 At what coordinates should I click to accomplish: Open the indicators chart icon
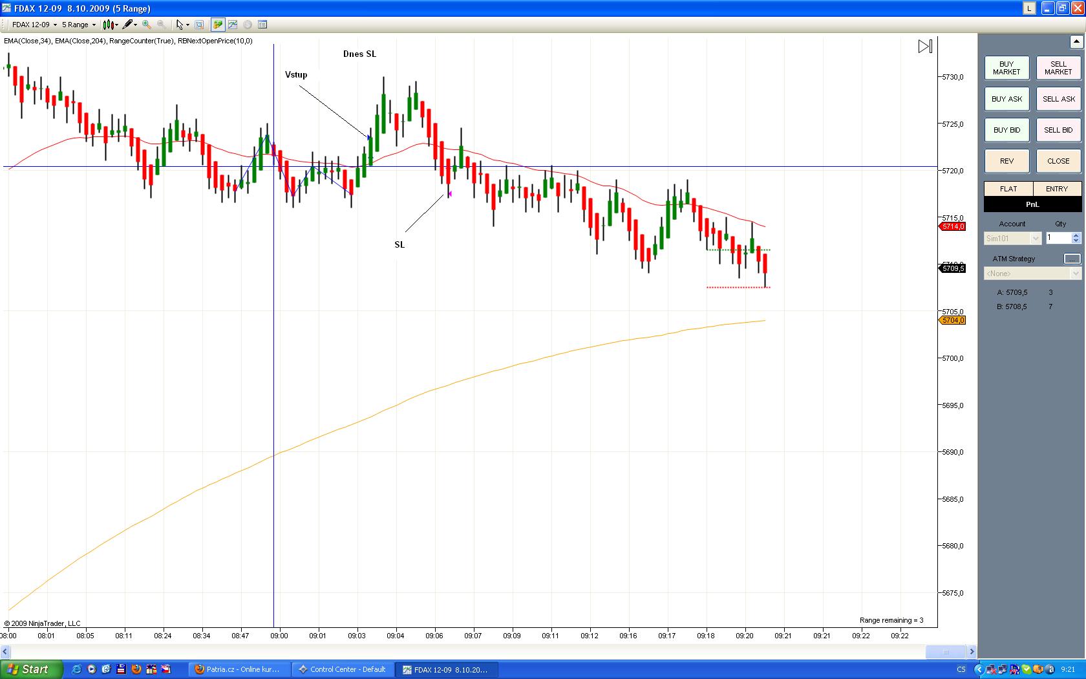233,25
